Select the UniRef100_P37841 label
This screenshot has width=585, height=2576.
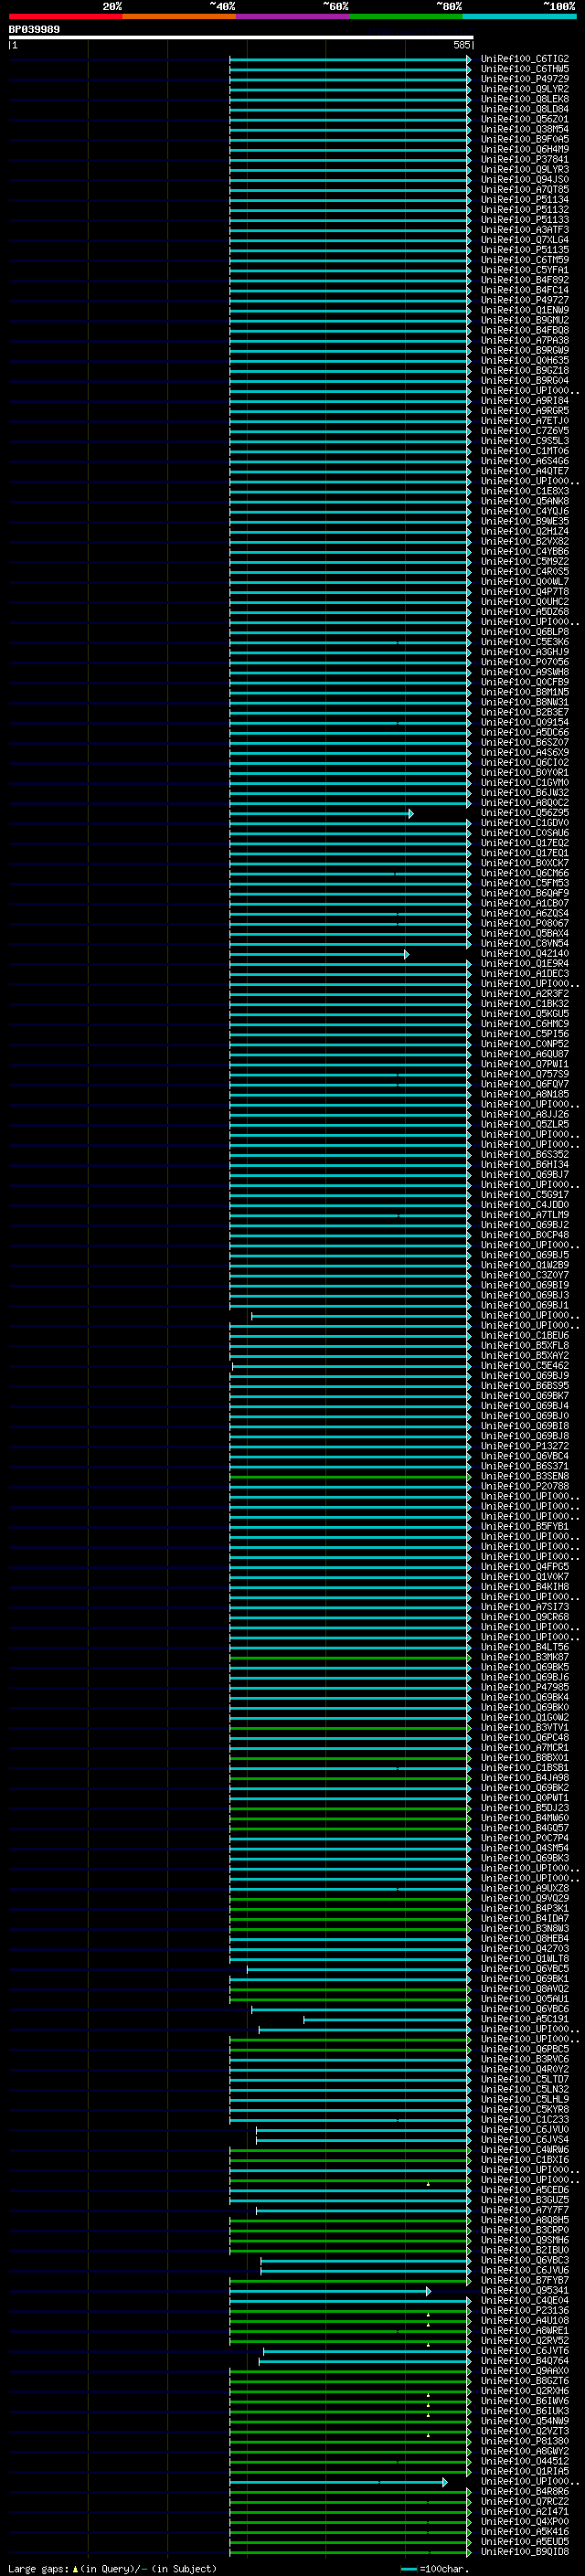coord(524,159)
